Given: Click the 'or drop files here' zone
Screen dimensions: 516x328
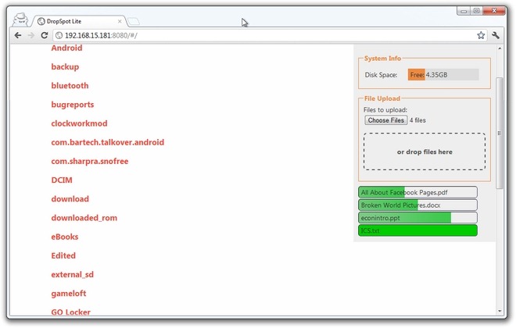Looking at the screenshot, I should tap(425, 152).
